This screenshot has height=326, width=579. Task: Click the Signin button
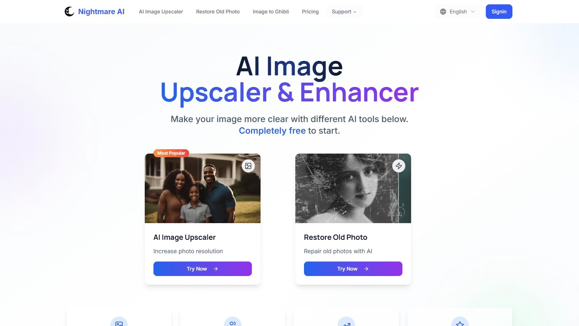click(x=499, y=12)
